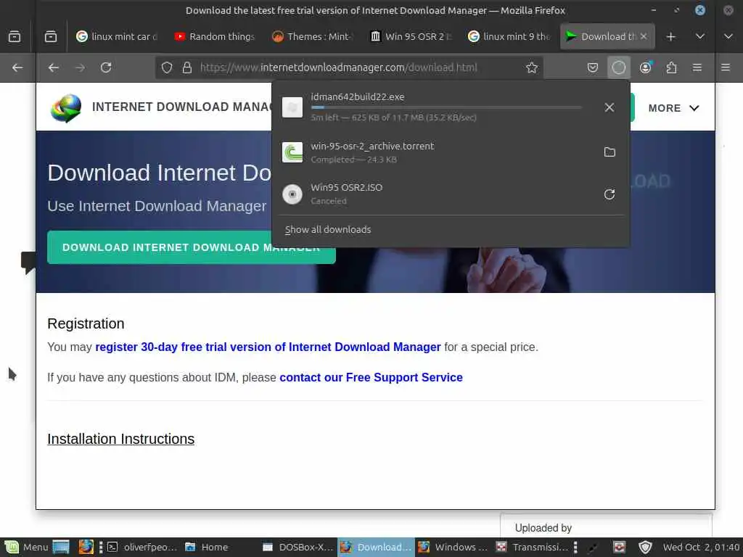This screenshot has width=743, height=557.
Task: Click the second archive box icon in the tab strip
Action: point(51,36)
